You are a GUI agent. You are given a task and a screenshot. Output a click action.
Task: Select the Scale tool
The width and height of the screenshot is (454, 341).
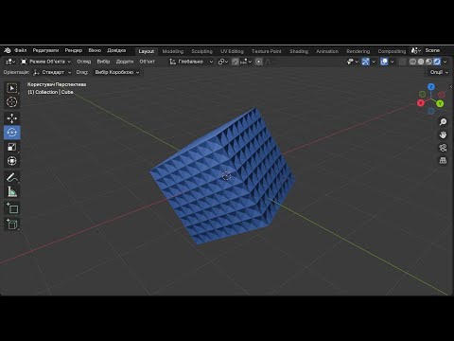tap(12, 147)
